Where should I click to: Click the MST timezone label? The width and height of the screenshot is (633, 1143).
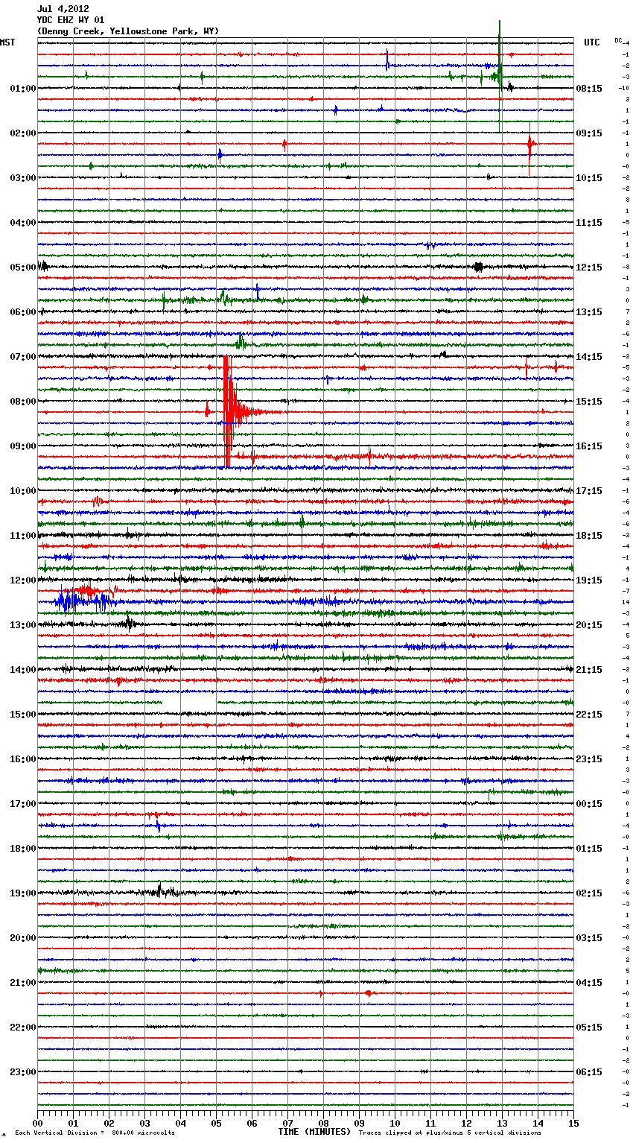(x=7, y=42)
